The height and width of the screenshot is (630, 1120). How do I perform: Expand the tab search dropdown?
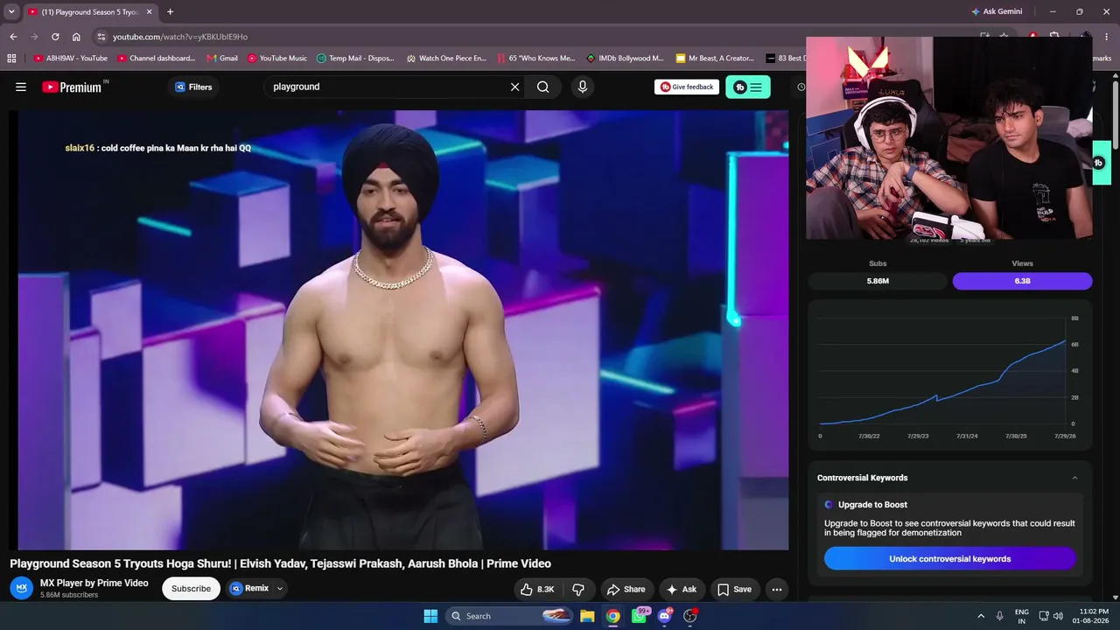coord(11,12)
